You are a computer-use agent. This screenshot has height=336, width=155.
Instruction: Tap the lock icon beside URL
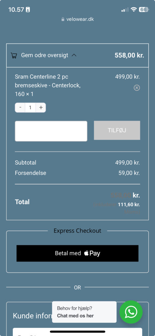[x=63, y=19]
